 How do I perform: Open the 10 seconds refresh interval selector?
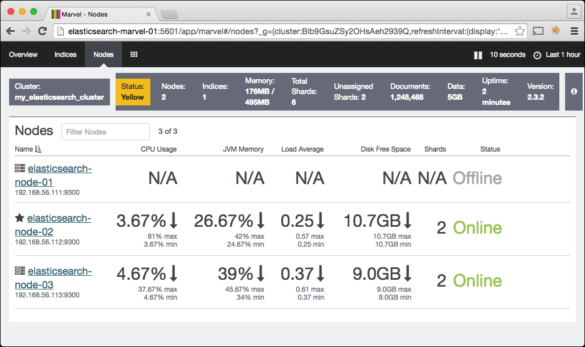(x=508, y=55)
